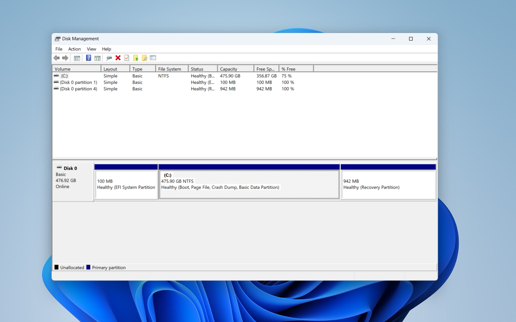
Task: Click the Forward navigation arrow
Action: [x=65, y=58]
